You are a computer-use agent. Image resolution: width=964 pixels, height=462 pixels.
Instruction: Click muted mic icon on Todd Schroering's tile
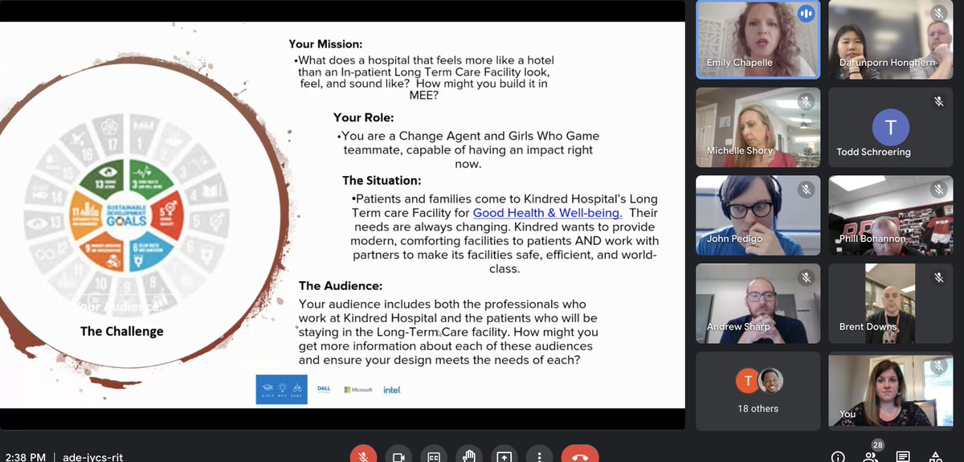[x=938, y=102]
